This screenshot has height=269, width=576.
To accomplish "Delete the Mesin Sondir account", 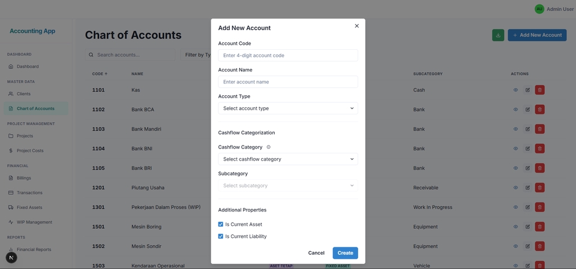I will [x=539, y=246].
